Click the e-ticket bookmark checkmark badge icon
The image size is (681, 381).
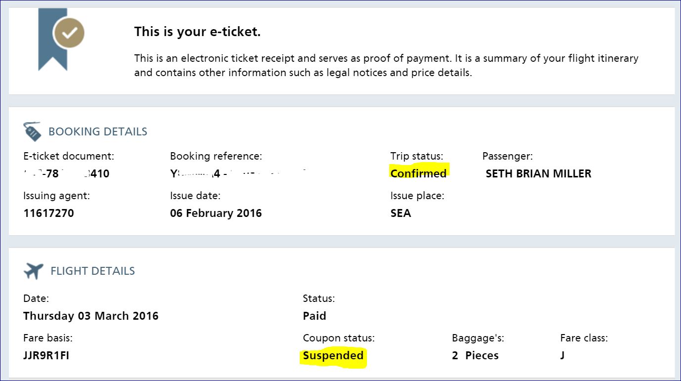[x=69, y=33]
